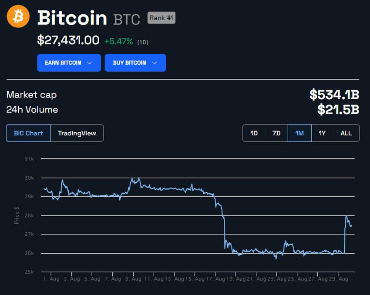Click the 24h Volume label
This screenshot has height=295, width=370.
point(31,110)
